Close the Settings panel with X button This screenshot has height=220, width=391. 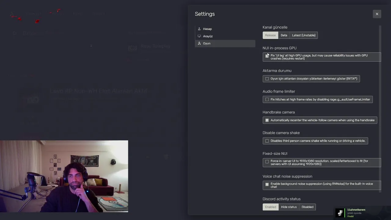click(377, 14)
